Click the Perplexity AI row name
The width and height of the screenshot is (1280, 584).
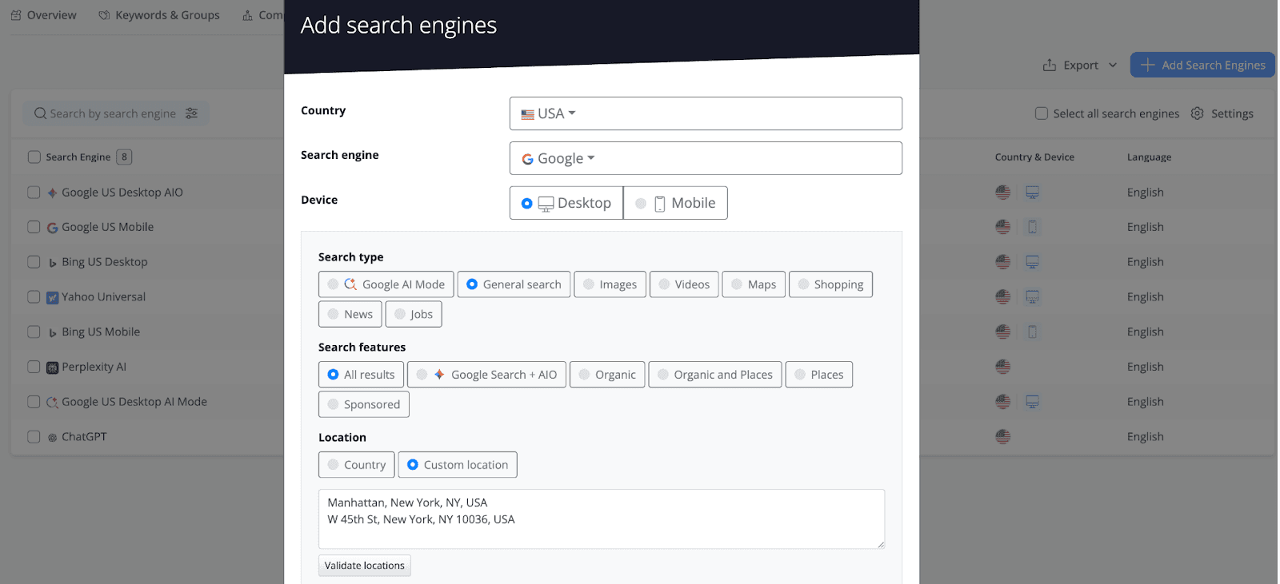94,367
